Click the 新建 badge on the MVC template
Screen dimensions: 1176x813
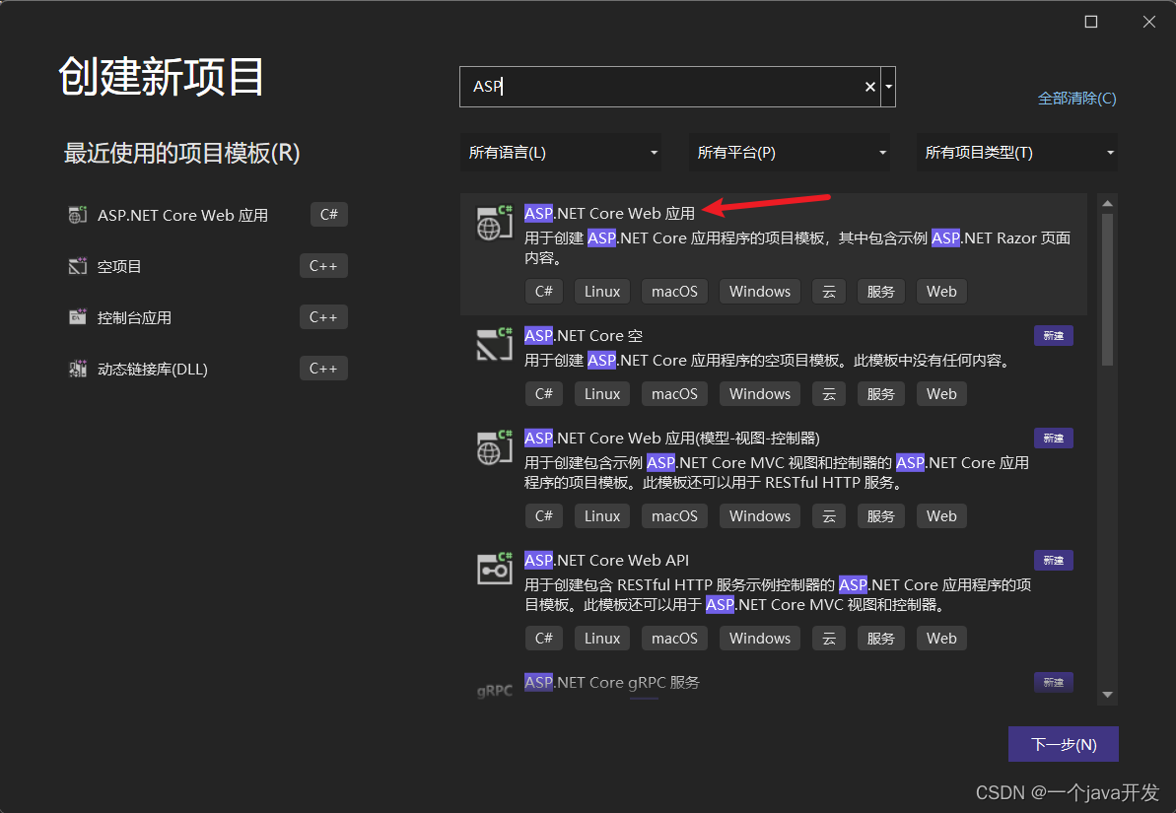(1053, 438)
